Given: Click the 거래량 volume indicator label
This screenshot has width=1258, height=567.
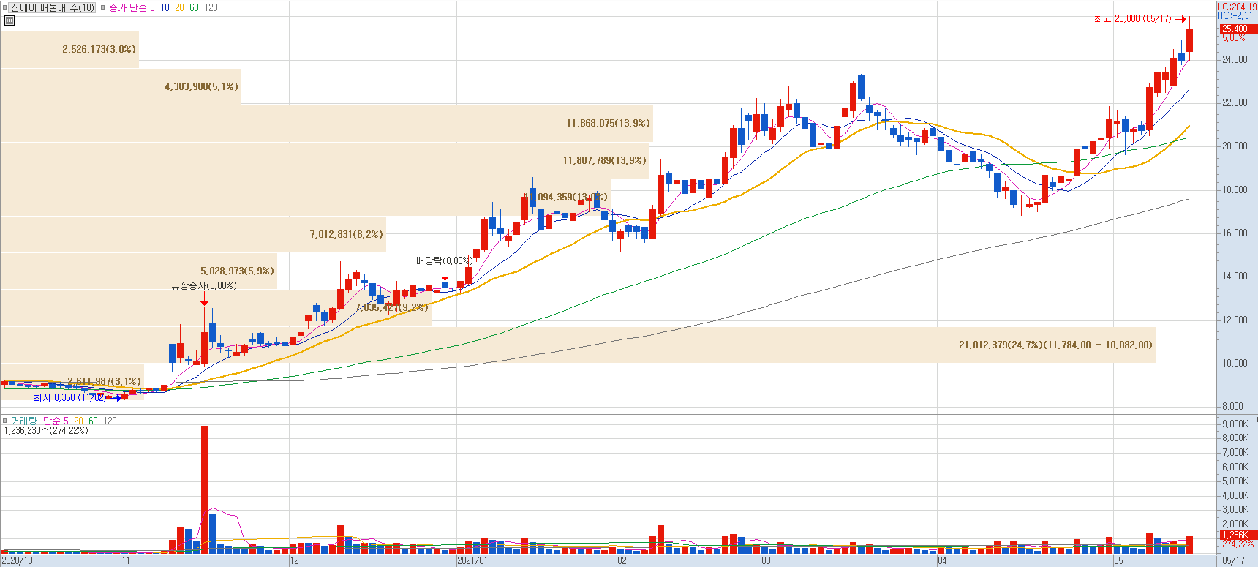Looking at the screenshot, I should 23,421.
